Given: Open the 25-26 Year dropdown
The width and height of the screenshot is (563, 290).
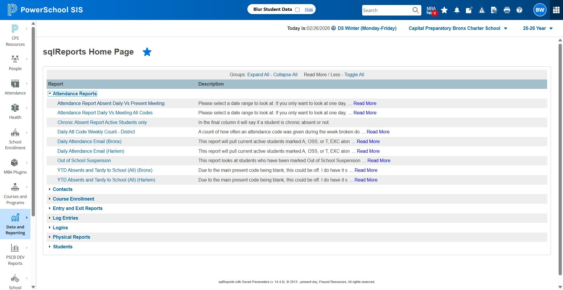Looking at the screenshot, I should [x=537, y=28].
